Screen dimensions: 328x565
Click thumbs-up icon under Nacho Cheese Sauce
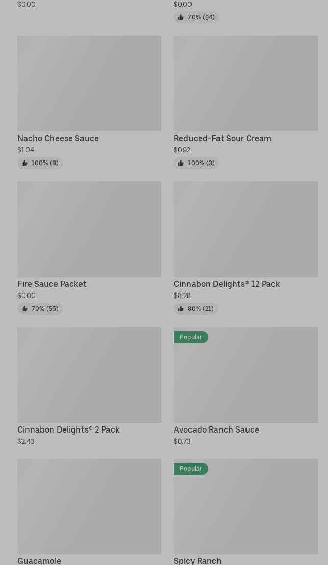(x=24, y=163)
